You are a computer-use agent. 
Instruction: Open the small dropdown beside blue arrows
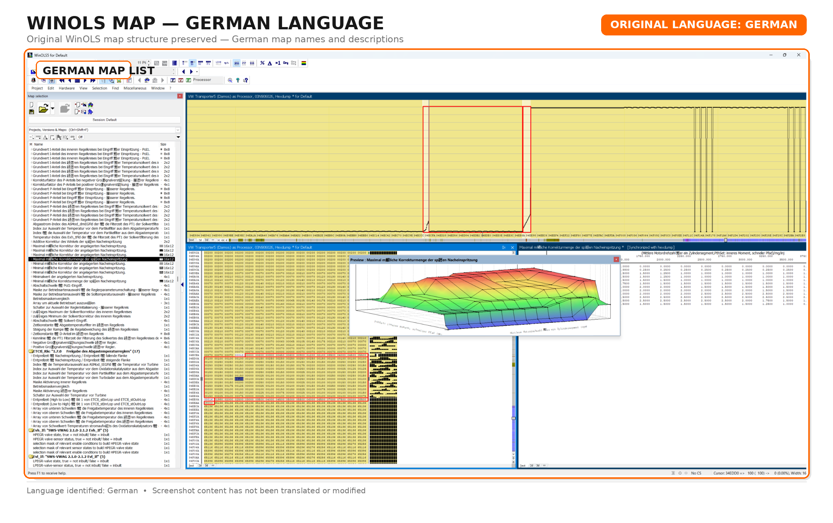(x=197, y=71)
